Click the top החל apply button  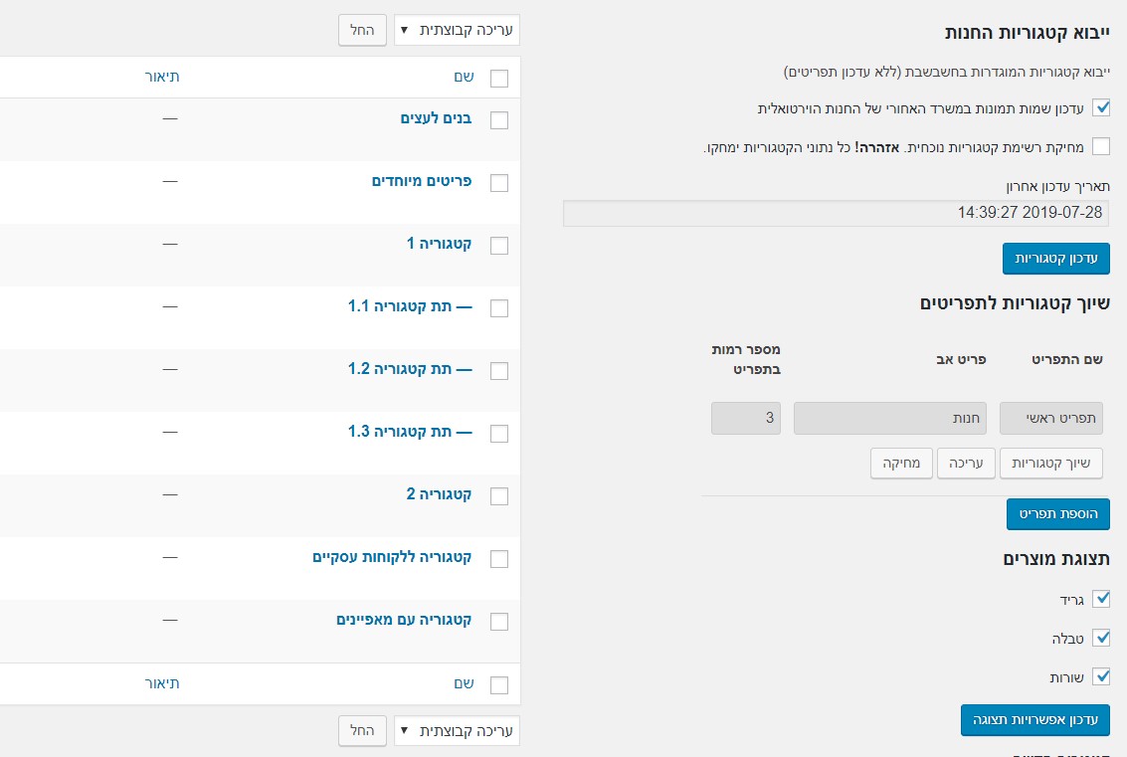coord(362,30)
